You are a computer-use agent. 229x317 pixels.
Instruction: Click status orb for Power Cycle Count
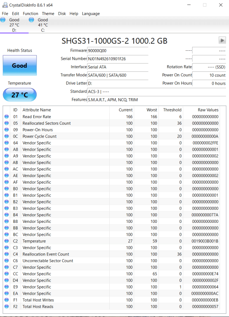point(7,136)
